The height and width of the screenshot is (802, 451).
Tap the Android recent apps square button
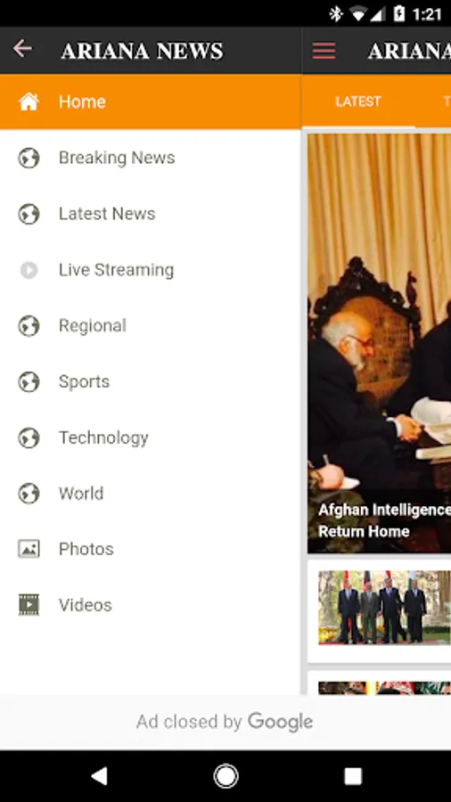352,776
